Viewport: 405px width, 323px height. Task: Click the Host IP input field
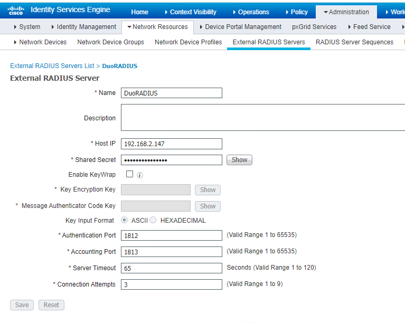pyautogui.click(x=171, y=144)
